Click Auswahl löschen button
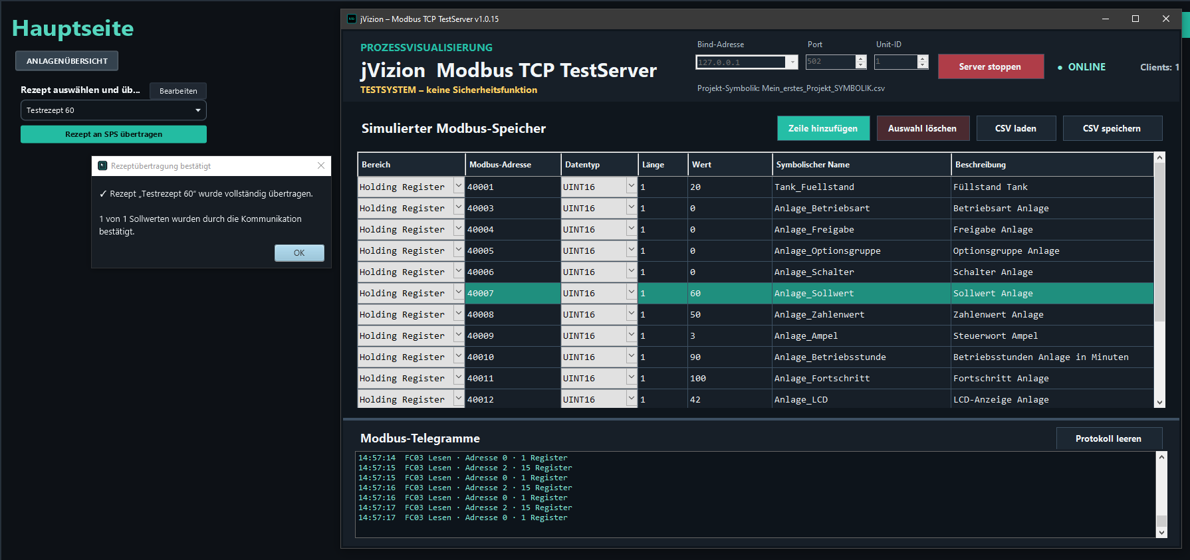The width and height of the screenshot is (1190, 560). click(x=923, y=128)
